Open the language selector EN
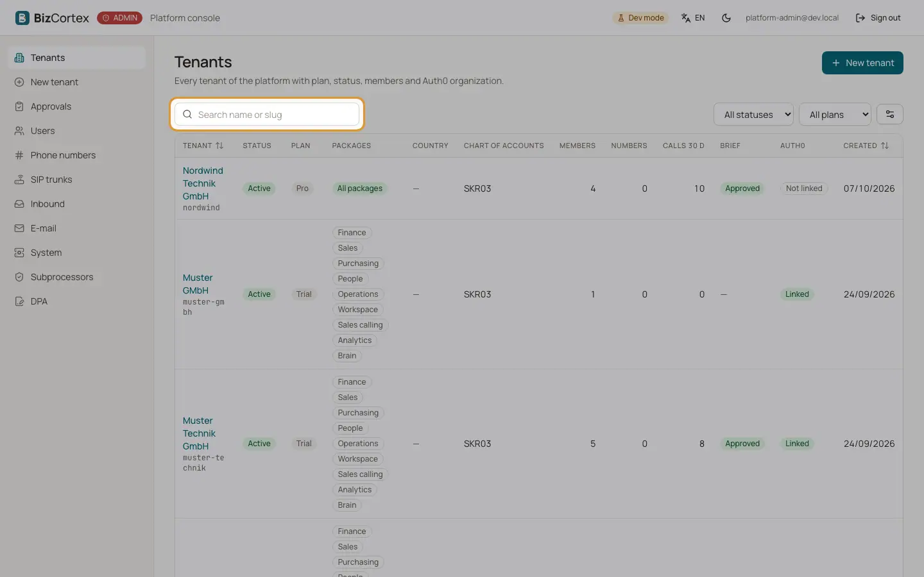The image size is (924, 577). 693,18
